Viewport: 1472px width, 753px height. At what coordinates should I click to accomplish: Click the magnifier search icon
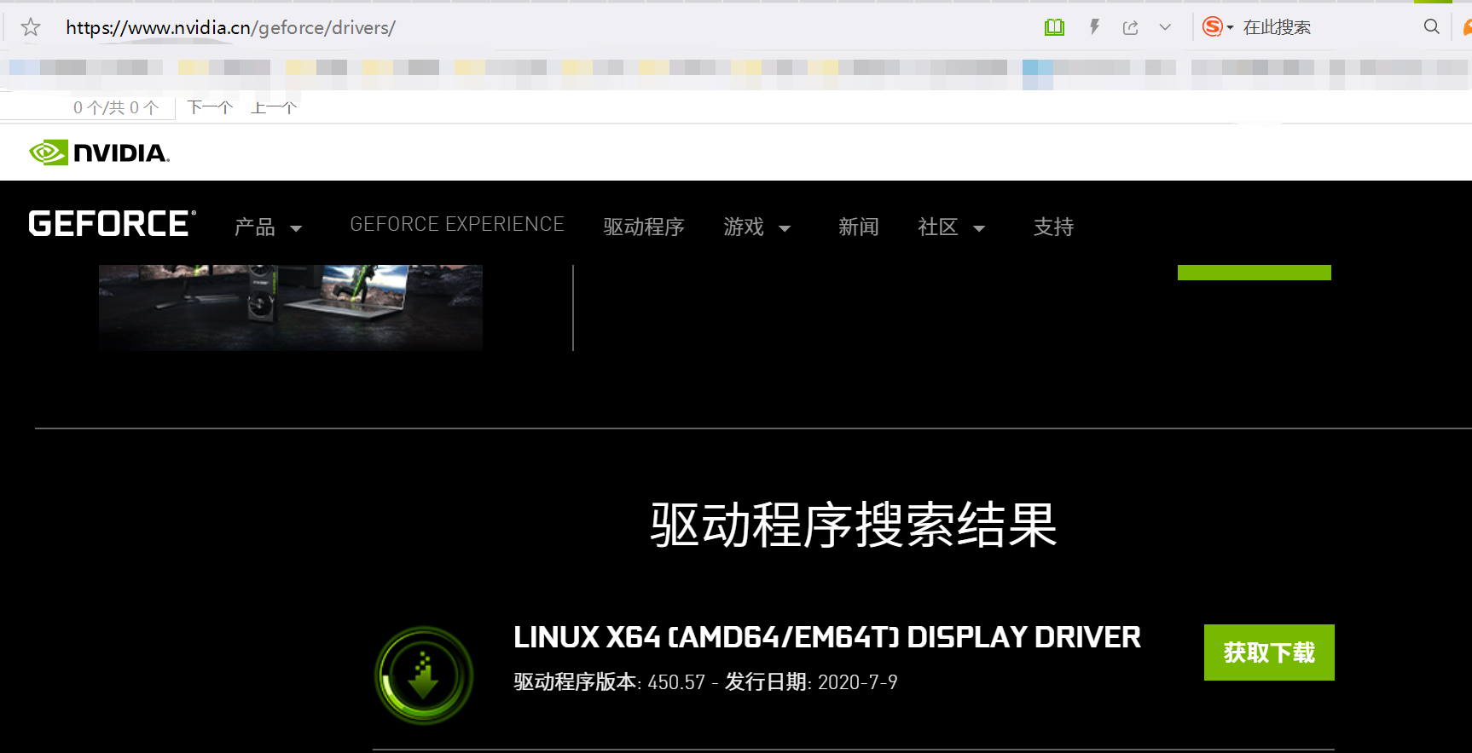click(x=1432, y=27)
